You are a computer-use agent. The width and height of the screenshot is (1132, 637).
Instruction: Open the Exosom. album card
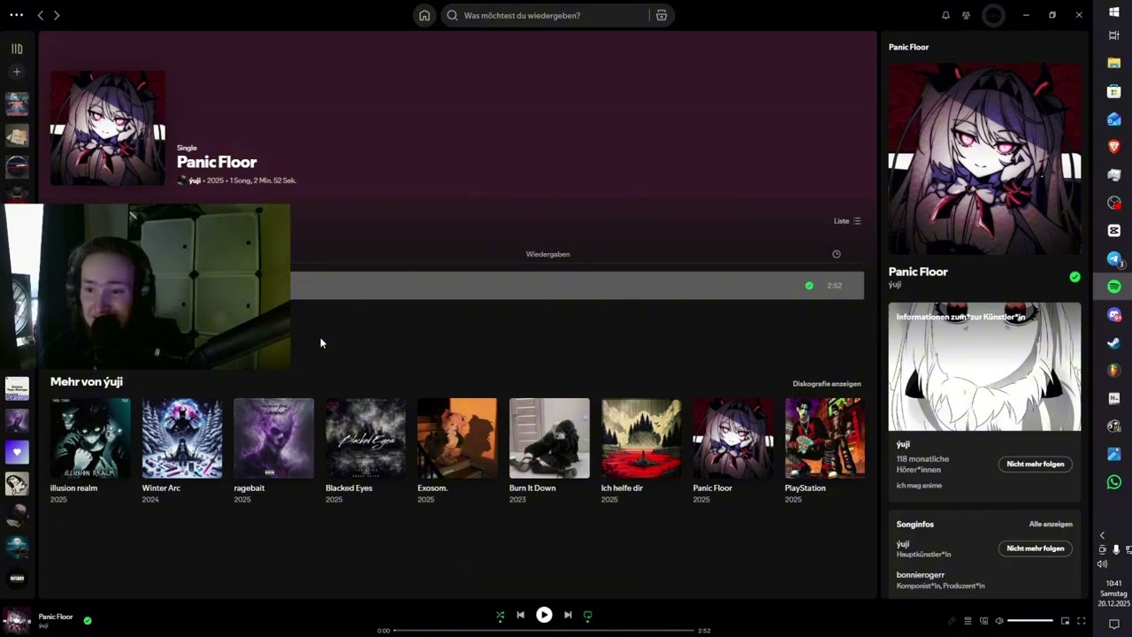pos(457,451)
